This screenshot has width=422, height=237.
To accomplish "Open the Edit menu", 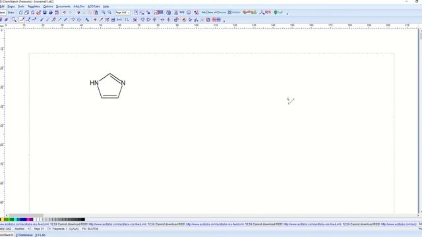I will pyautogui.click(x=2, y=6).
